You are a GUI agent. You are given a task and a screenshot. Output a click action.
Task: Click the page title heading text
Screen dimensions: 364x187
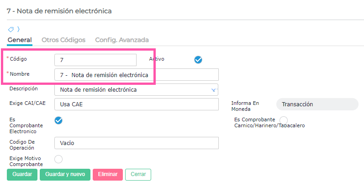click(59, 10)
